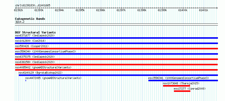
Task: Select the red bar of nsv4085402
Action: [x=116, y=70]
